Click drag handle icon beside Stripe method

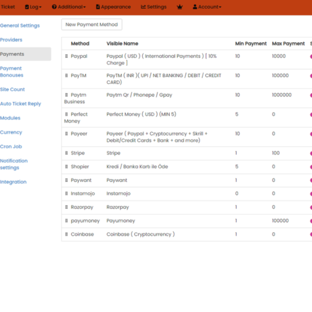[66, 153]
